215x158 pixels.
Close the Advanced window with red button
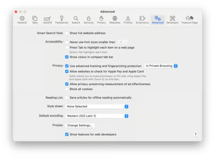click(x=16, y=12)
